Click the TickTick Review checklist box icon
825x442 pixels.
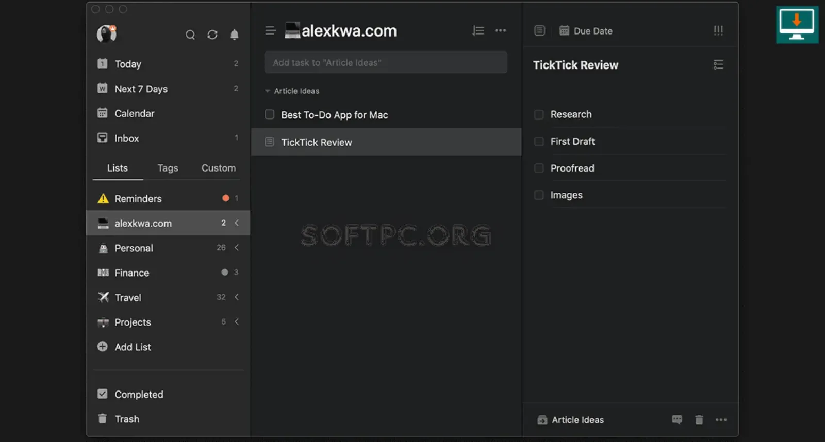point(270,142)
